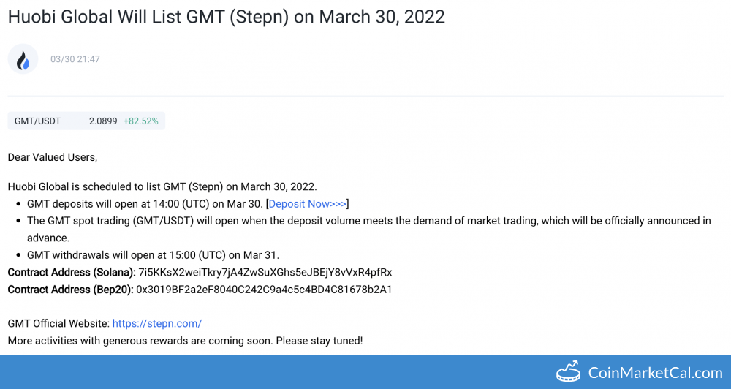
Task: Click the Bep20 contract address string
Action: [264, 290]
